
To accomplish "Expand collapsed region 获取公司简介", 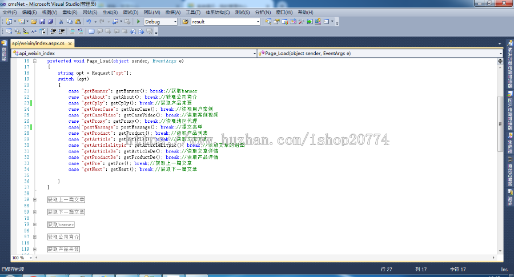I will coord(34,236).
